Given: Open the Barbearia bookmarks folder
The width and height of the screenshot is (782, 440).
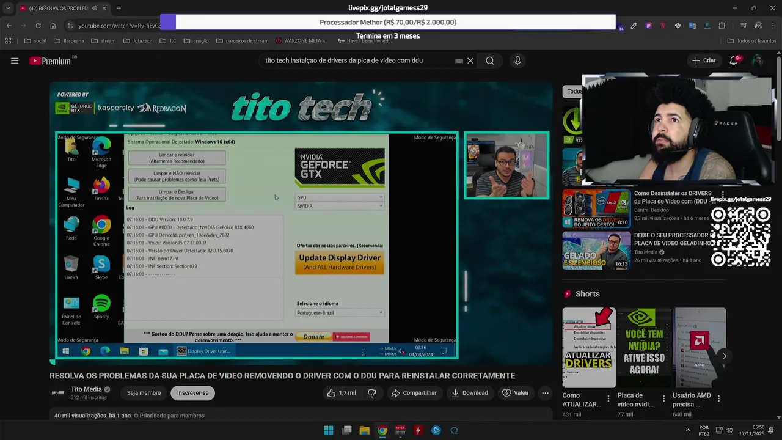Looking at the screenshot, I should (x=68, y=41).
